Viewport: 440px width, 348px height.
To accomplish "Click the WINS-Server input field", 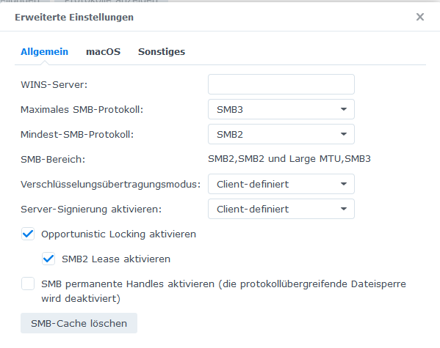I will click(x=281, y=84).
